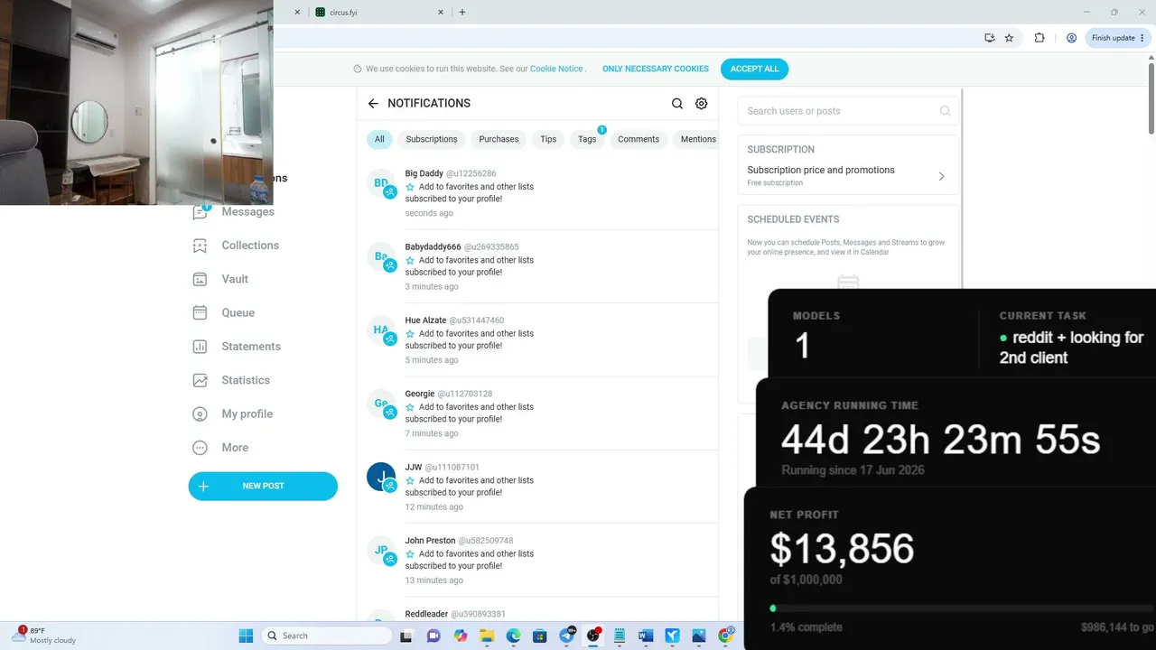
Task: Open the notifications search magnifier
Action: (x=677, y=104)
